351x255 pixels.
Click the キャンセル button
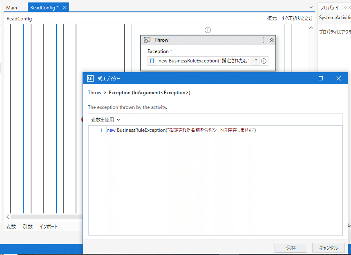(329, 248)
